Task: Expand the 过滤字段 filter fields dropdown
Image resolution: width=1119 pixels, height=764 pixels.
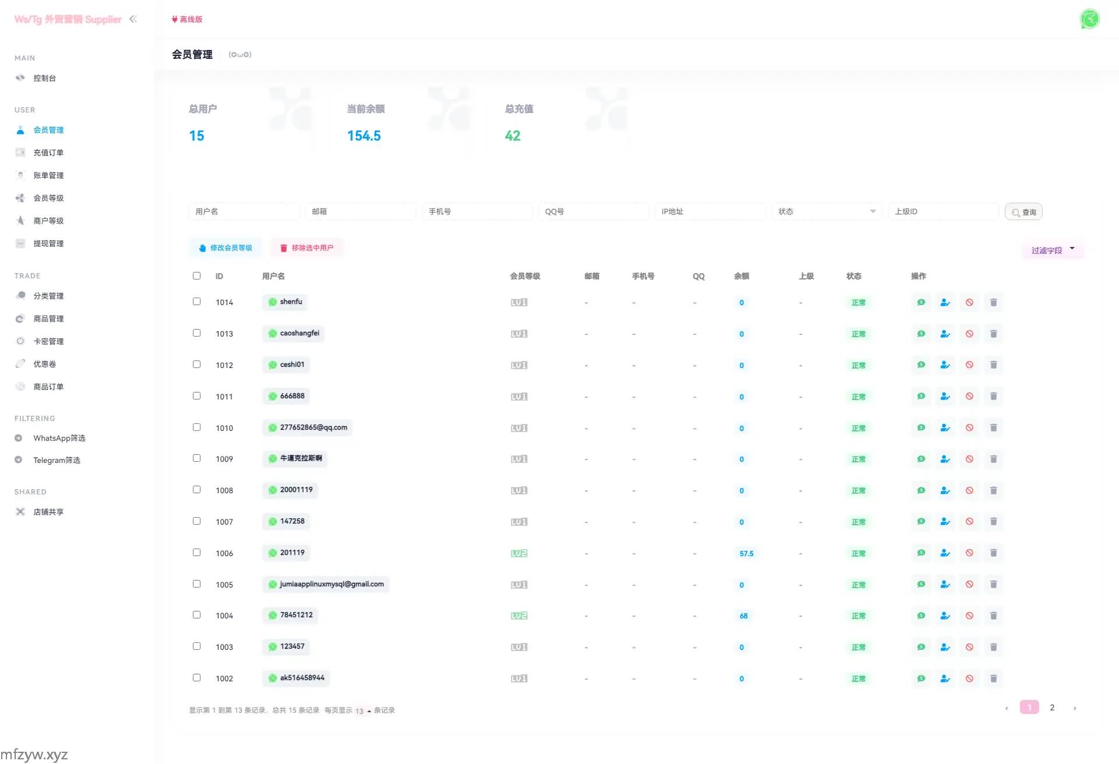Action: (x=1053, y=250)
